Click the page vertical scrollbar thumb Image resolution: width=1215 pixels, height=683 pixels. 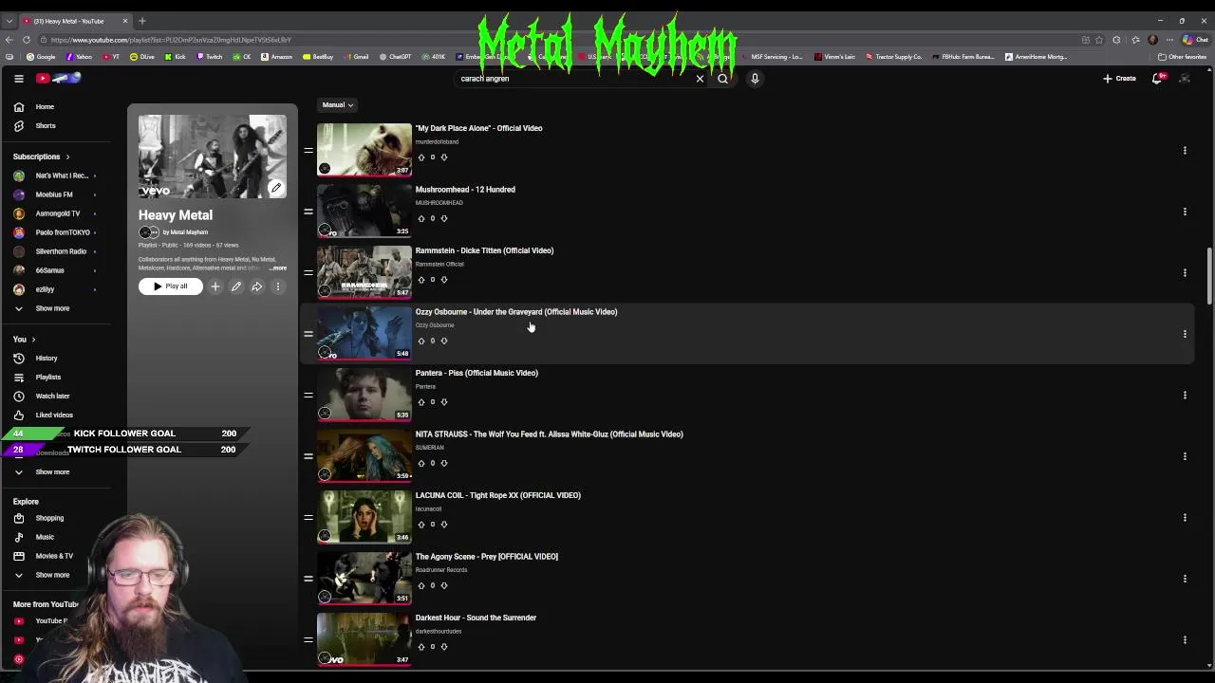point(1209,276)
